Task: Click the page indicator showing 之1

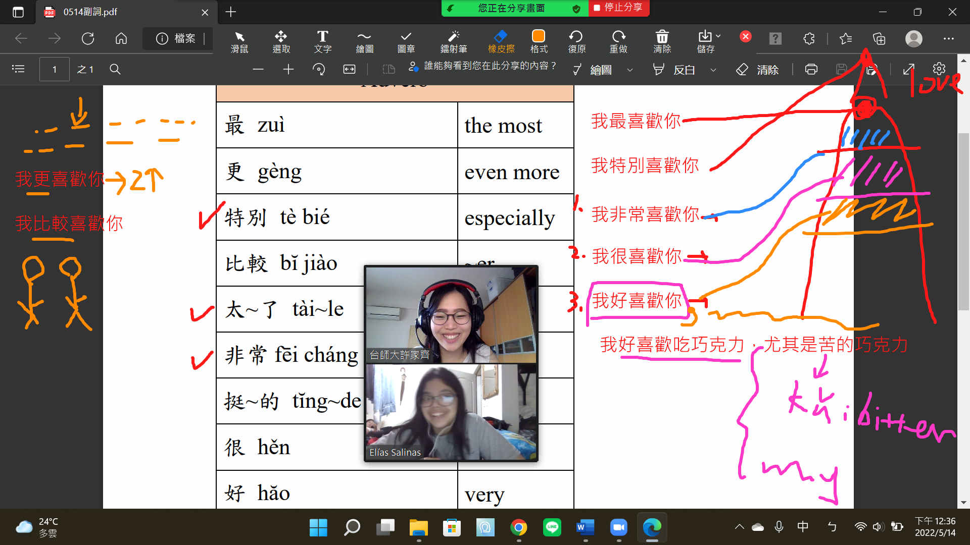Action: (x=86, y=69)
